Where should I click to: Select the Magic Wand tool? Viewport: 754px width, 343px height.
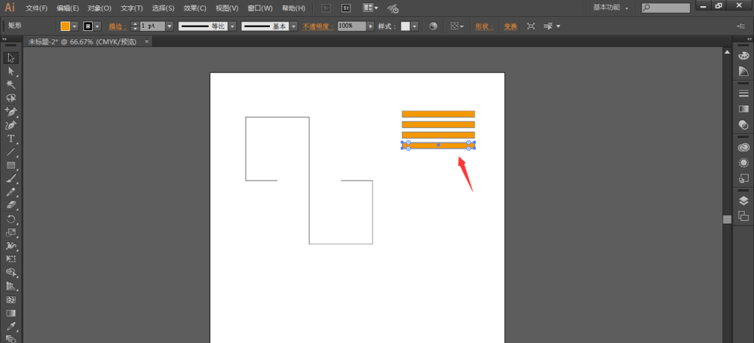(x=11, y=84)
